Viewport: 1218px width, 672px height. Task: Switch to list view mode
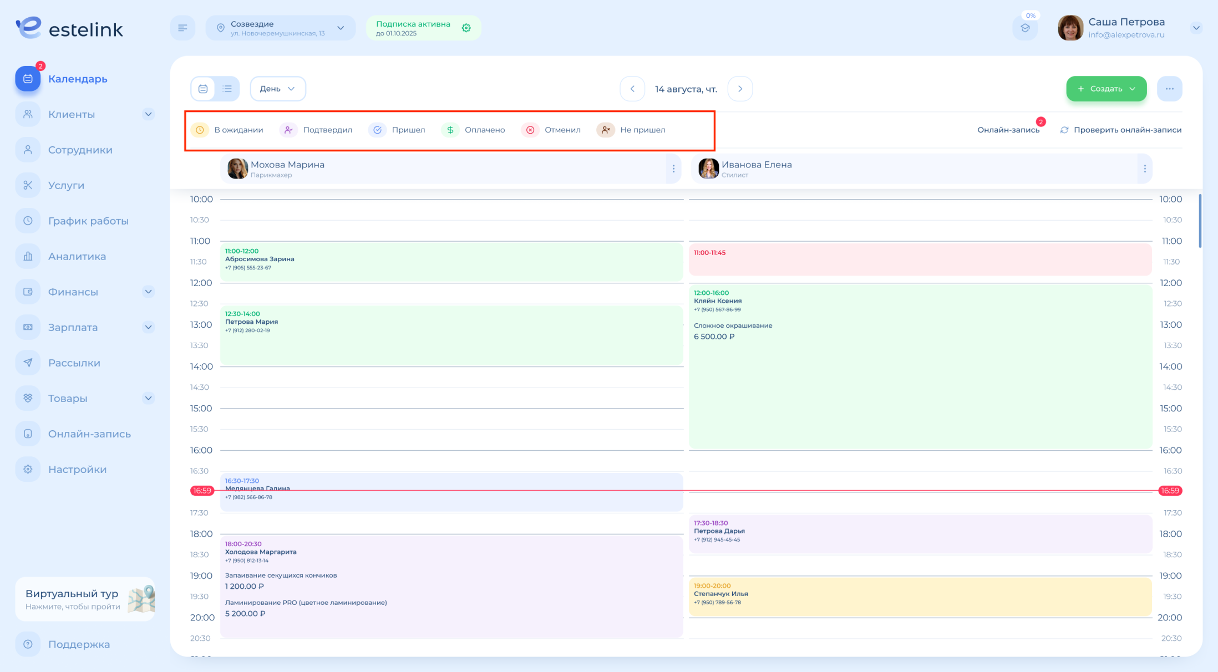pyautogui.click(x=227, y=89)
